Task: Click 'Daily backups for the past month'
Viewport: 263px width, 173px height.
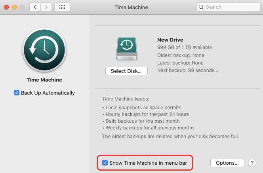Action: [141, 121]
